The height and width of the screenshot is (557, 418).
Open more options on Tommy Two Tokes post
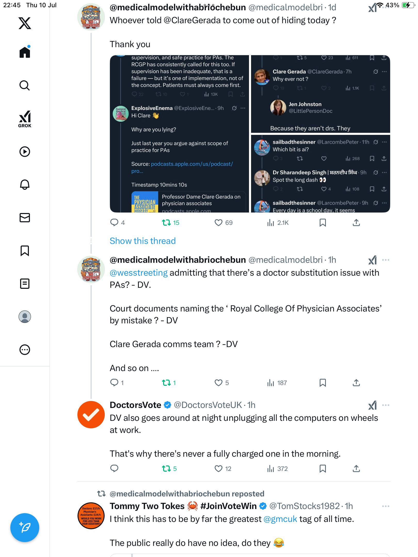386,506
